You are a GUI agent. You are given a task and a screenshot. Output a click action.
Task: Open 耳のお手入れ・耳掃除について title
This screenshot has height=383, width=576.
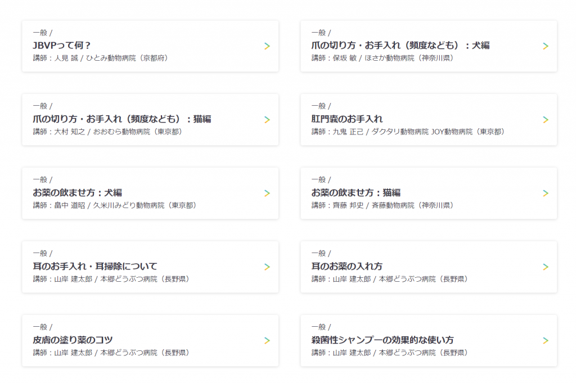95,267
